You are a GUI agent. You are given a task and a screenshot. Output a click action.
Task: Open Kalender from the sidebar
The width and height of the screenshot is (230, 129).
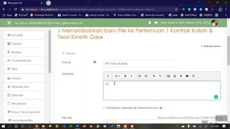click(24, 95)
